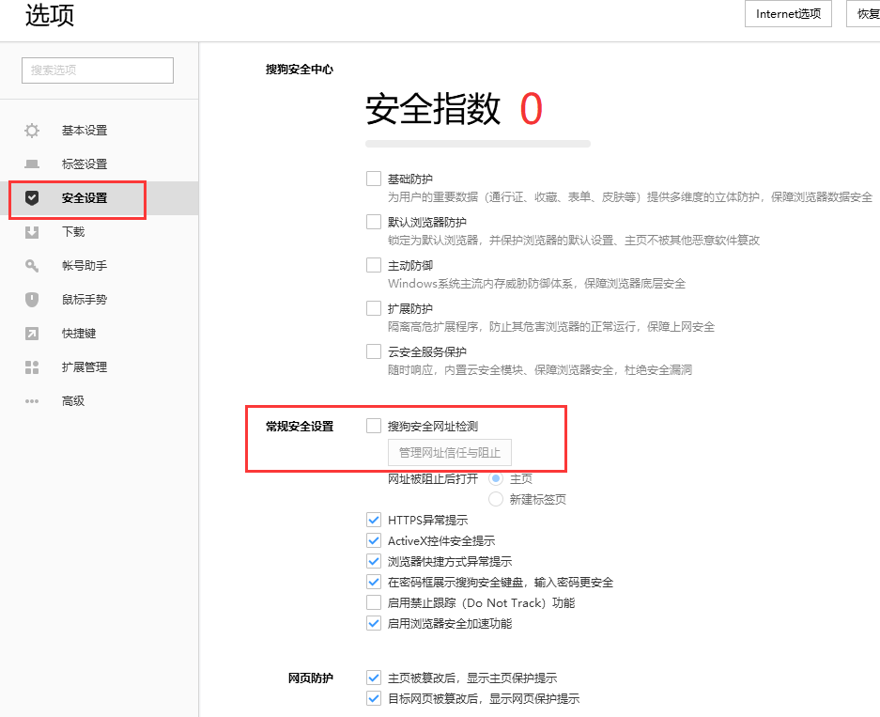The height and width of the screenshot is (717, 880).
Task: Click the download icon beside 下载
Action: (32, 232)
